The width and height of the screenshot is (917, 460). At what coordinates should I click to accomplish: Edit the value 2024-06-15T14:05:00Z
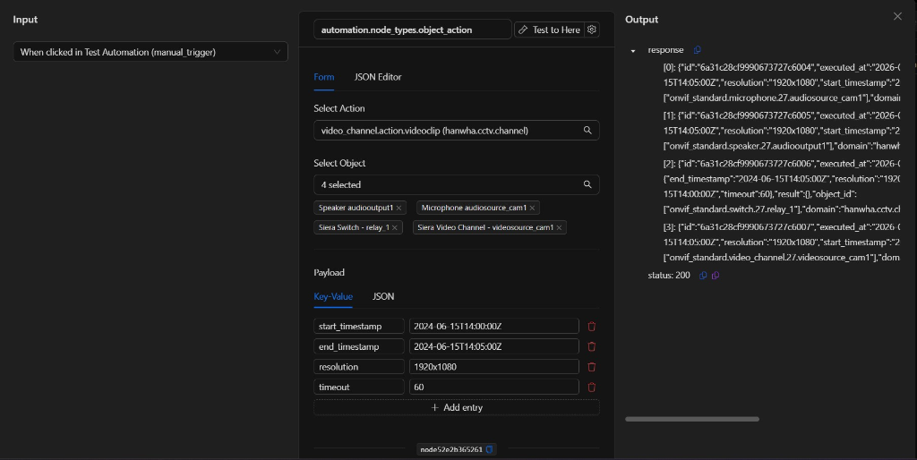pyautogui.click(x=493, y=346)
